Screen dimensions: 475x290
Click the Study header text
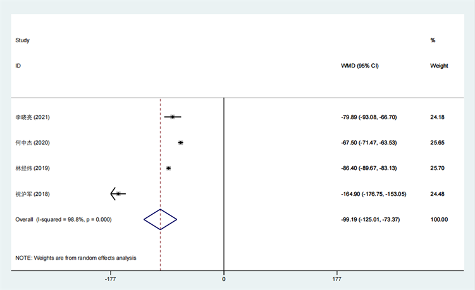click(x=23, y=40)
